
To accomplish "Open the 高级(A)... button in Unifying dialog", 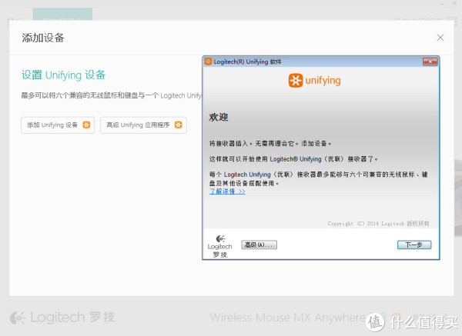I will [x=259, y=245].
